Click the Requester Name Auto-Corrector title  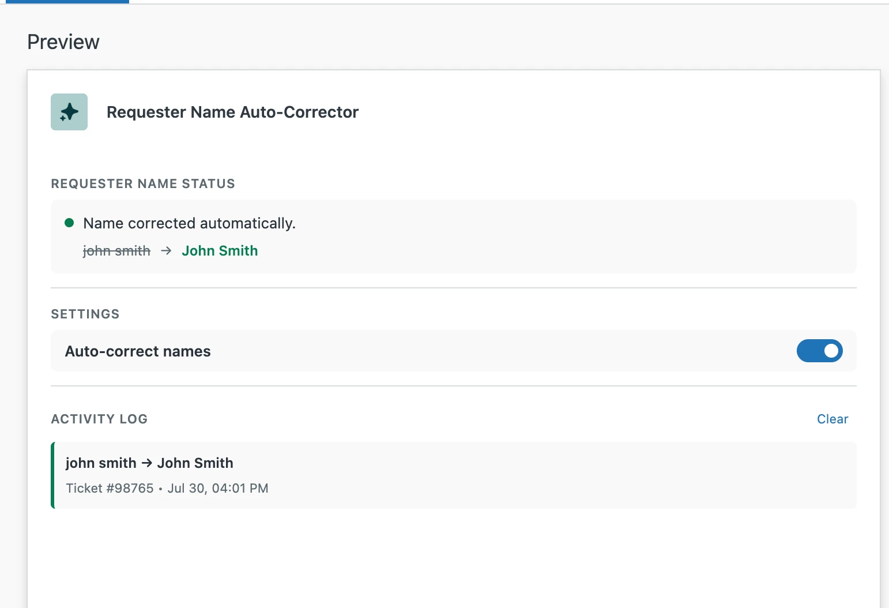coord(232,112)
